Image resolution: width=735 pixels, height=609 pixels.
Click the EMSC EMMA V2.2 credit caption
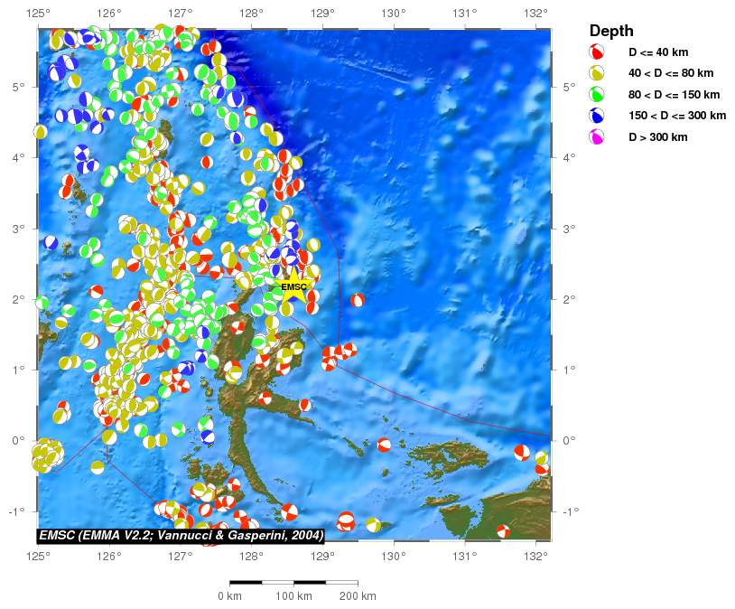(x=181, y=535)
